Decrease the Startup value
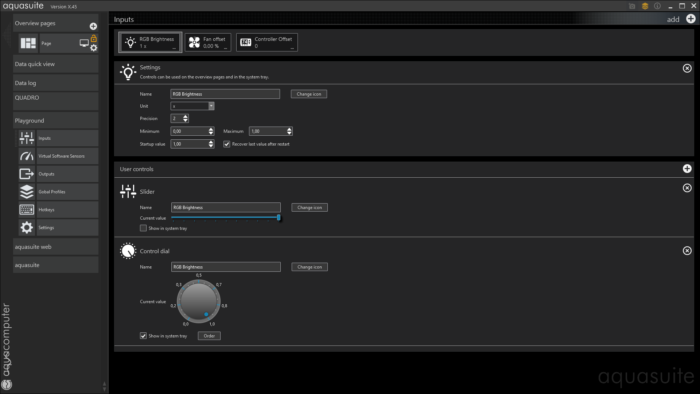 211,146
